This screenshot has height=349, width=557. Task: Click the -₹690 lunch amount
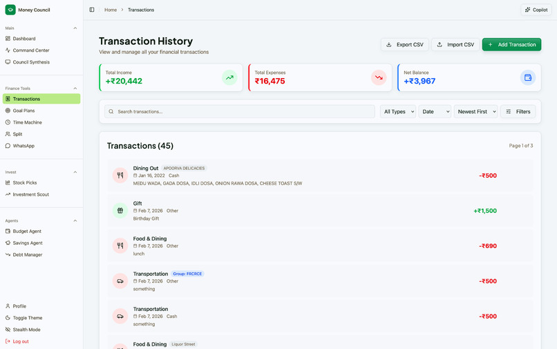tap(488, 246)
